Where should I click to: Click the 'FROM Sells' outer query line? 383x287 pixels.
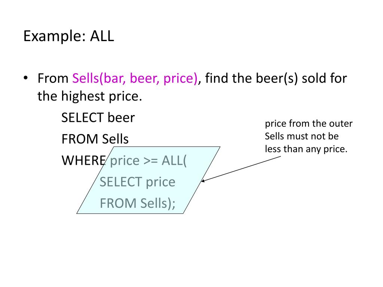[95, 139]
